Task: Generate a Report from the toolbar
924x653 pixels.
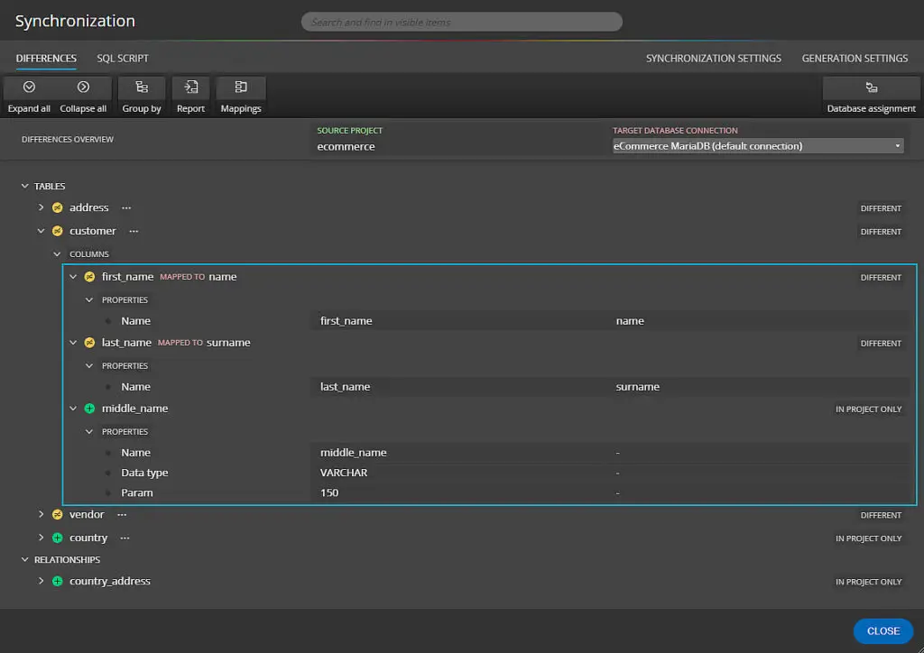Action: [x=191, y=96]
